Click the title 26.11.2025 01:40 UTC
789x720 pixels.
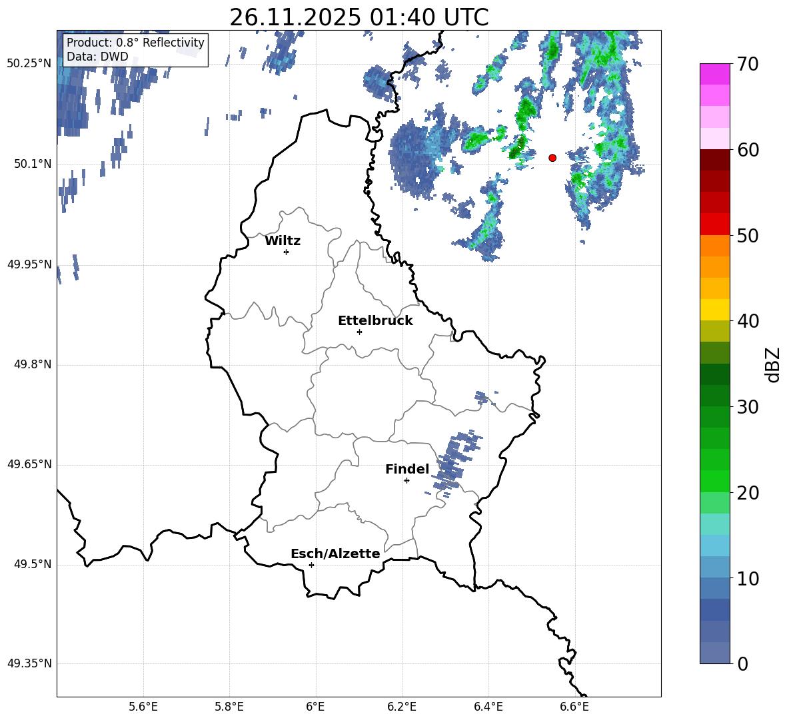[x=359, y=17]
